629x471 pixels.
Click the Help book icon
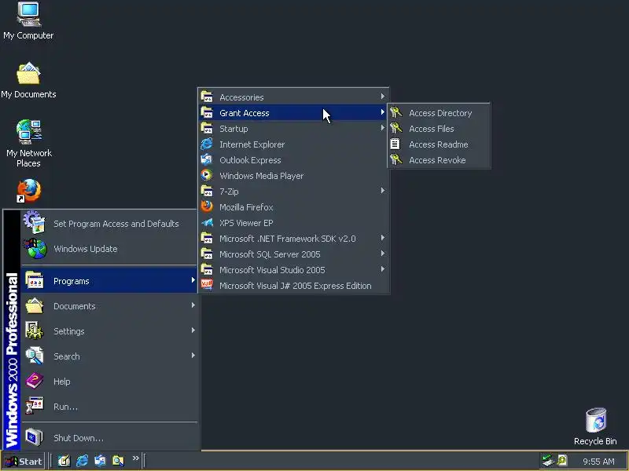[x=35, y=381]
